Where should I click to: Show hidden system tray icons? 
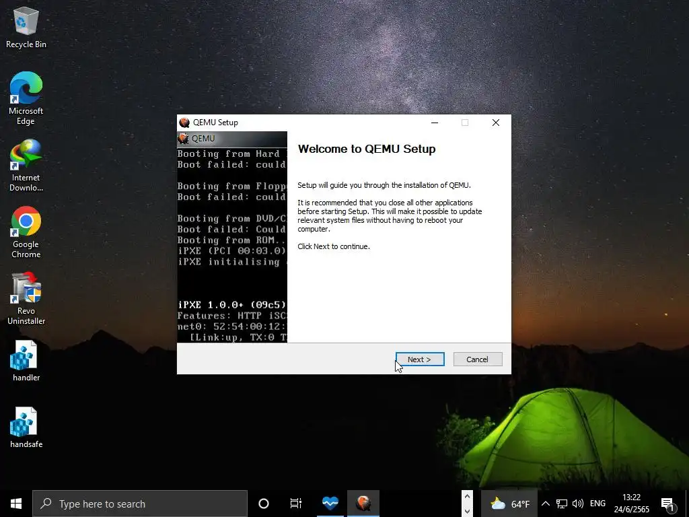pos(545,504)
